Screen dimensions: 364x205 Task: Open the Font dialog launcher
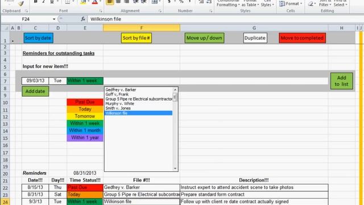click(x=101, y=11)
